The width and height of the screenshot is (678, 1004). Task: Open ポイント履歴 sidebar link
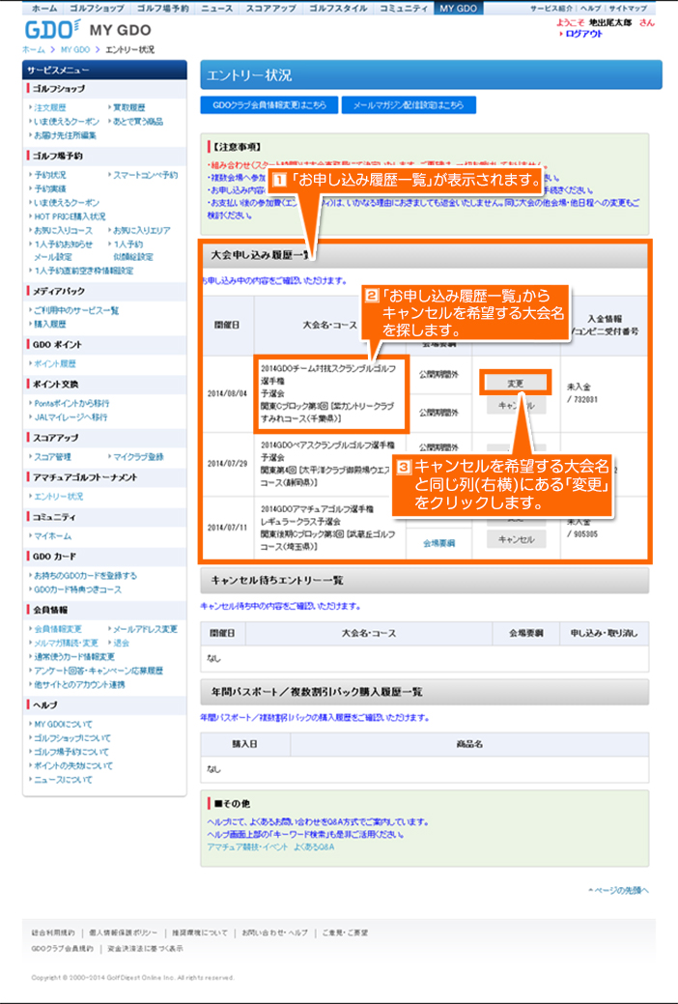tap(54, 363)
